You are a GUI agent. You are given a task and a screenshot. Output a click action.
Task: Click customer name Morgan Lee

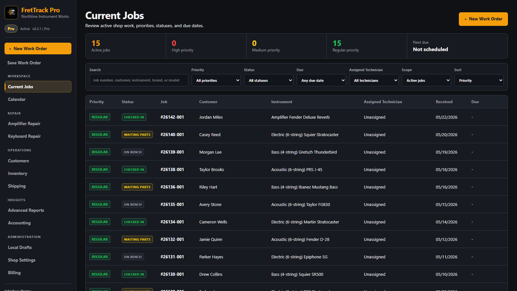point(210,152)
